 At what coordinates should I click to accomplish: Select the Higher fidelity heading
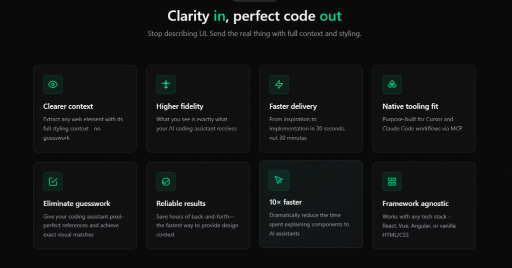coord(179,106)
